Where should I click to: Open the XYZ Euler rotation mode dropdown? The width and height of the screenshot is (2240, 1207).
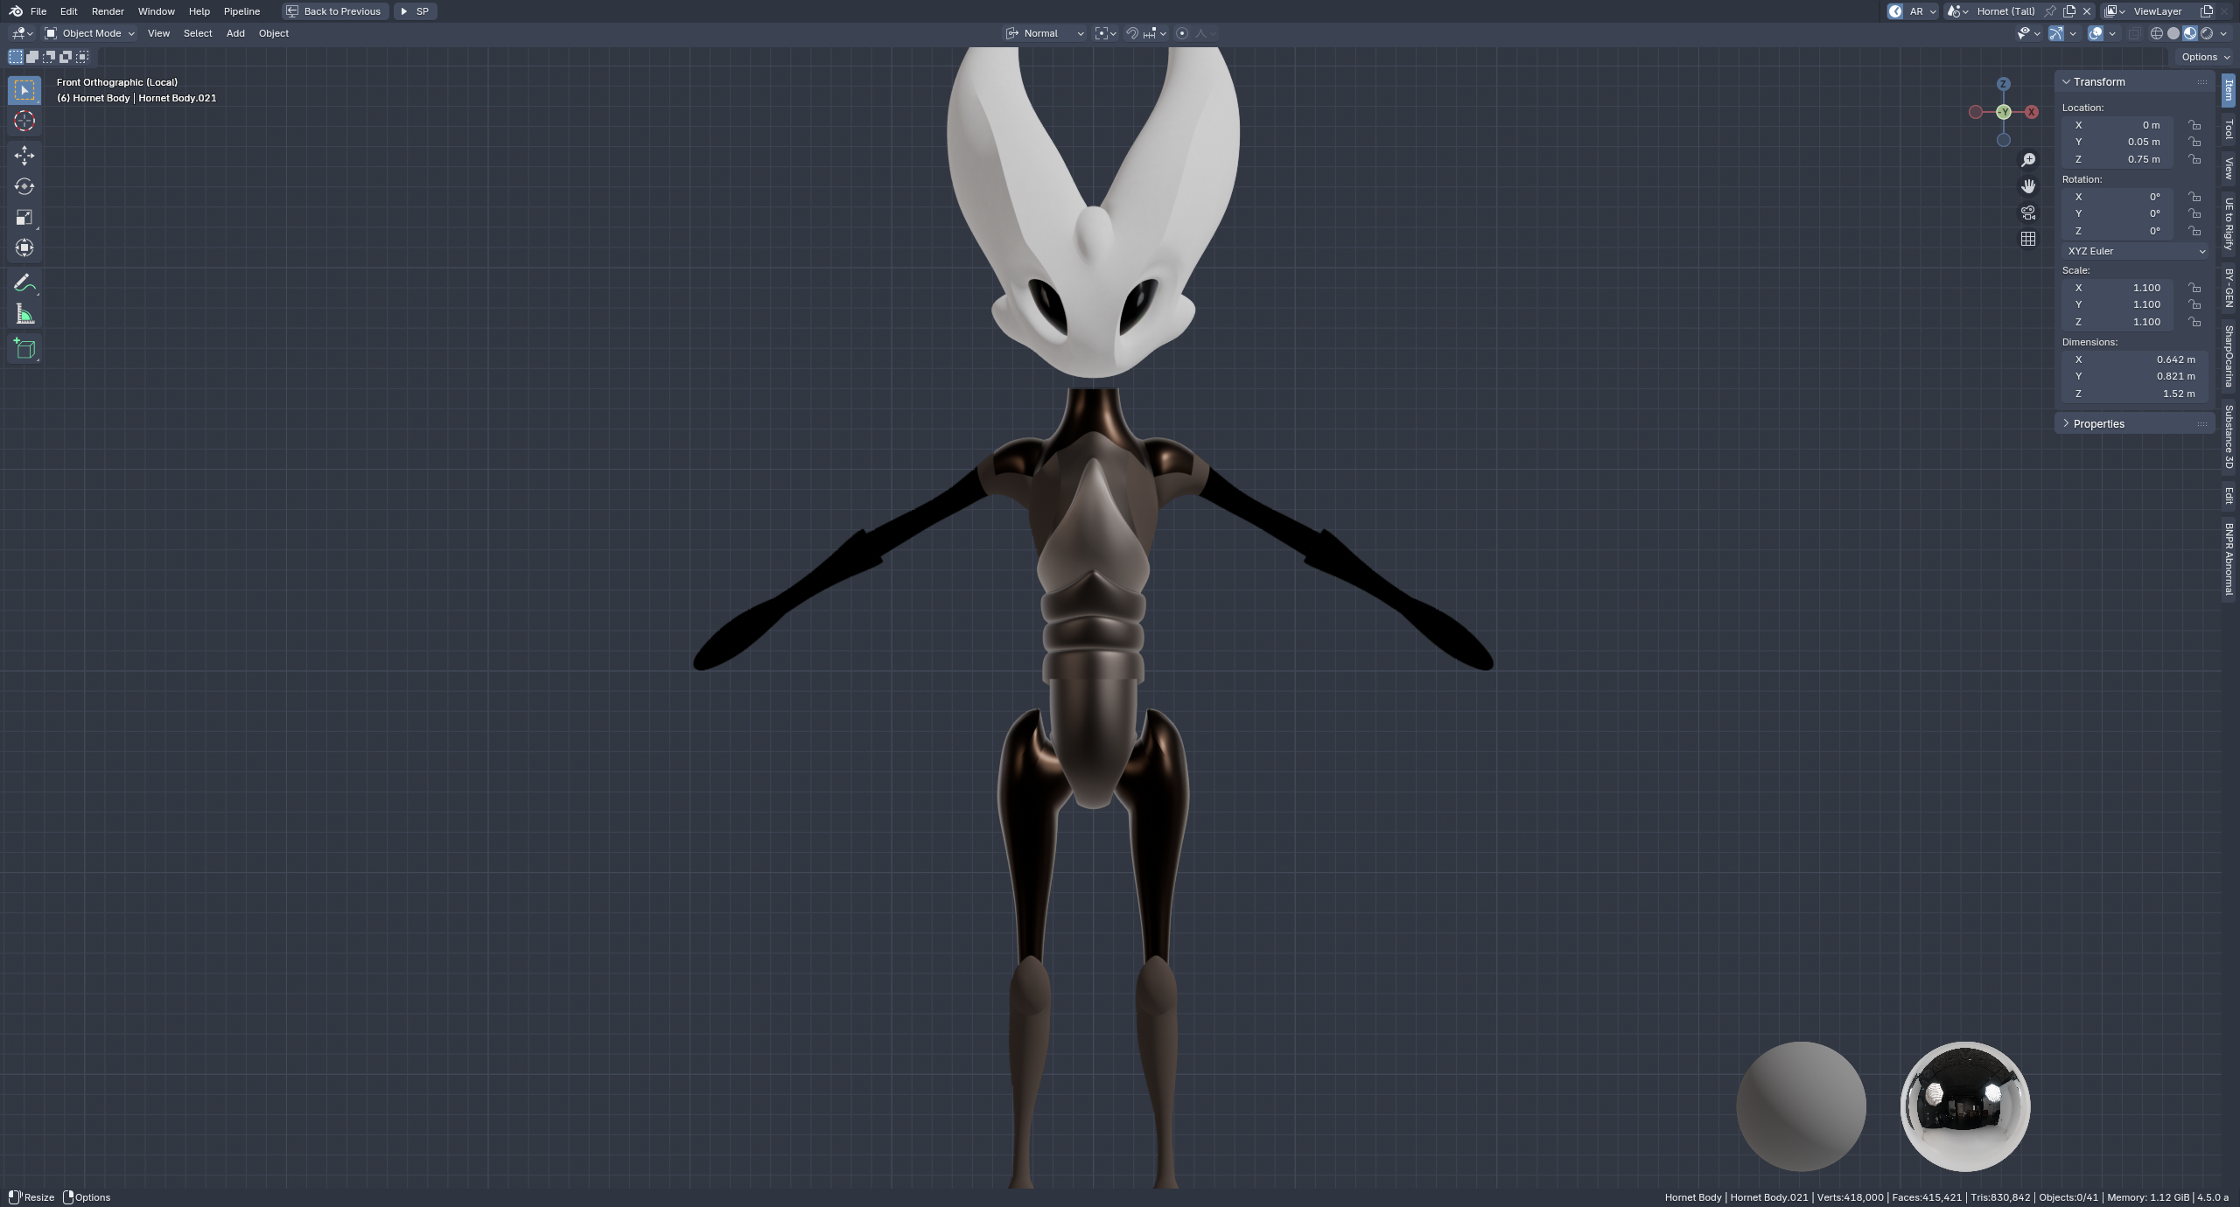point(2134,251)
